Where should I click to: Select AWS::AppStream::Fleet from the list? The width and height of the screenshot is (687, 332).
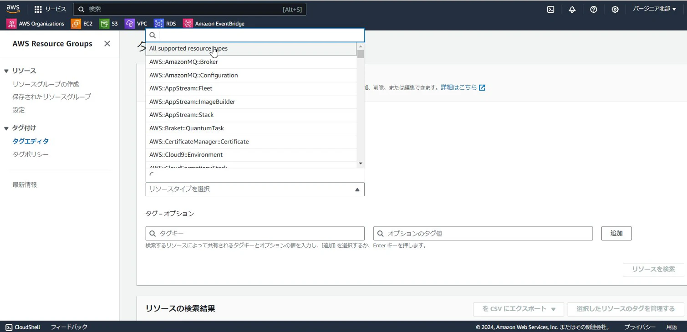[251, 88]
